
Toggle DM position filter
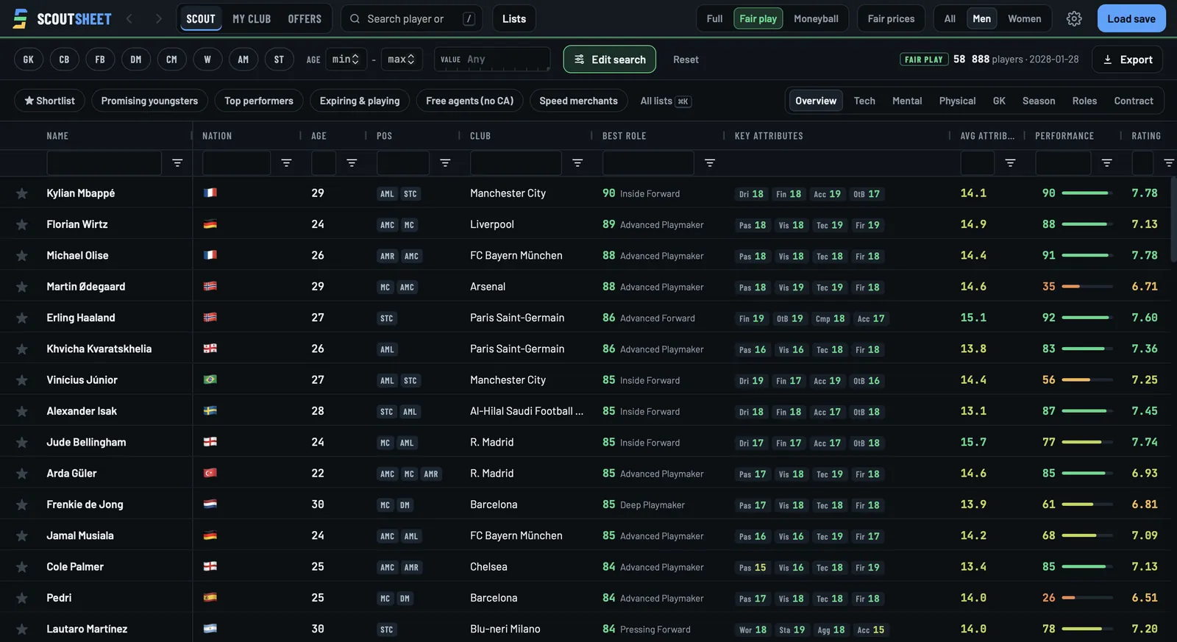[x=136, y=60]
